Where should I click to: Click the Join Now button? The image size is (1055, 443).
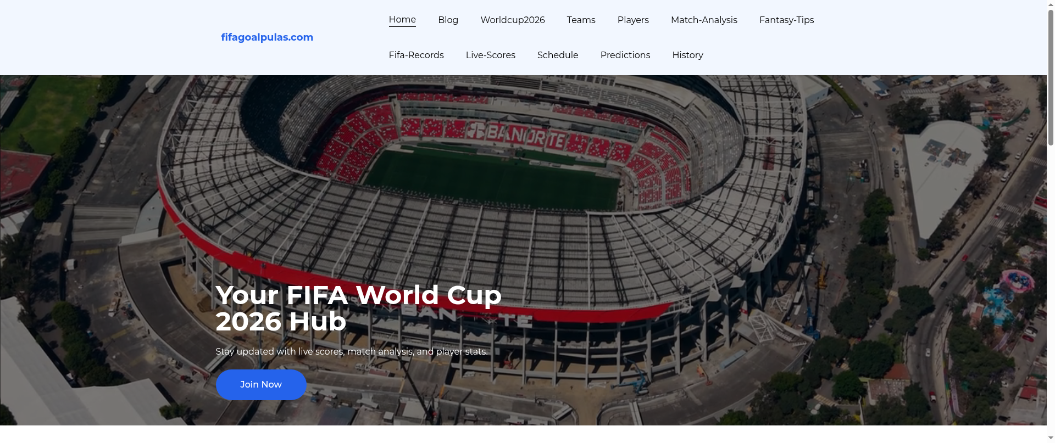(x=261, y=385)
